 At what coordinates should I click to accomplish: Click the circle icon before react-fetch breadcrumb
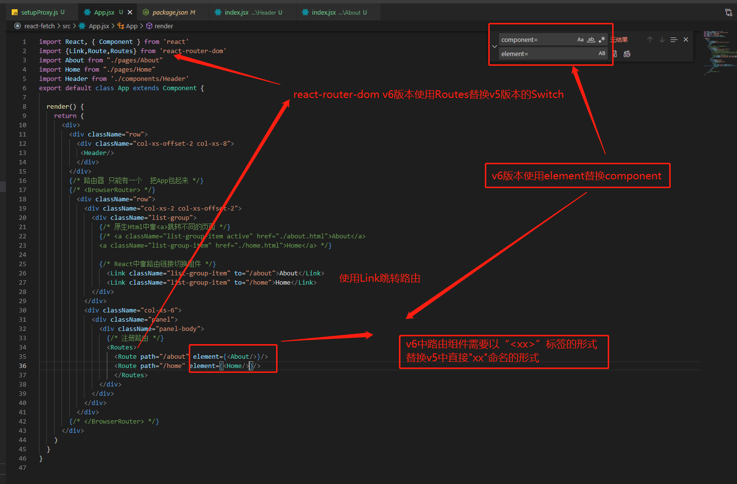18,26
